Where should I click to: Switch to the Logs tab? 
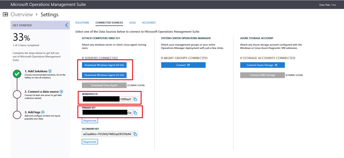132,23
